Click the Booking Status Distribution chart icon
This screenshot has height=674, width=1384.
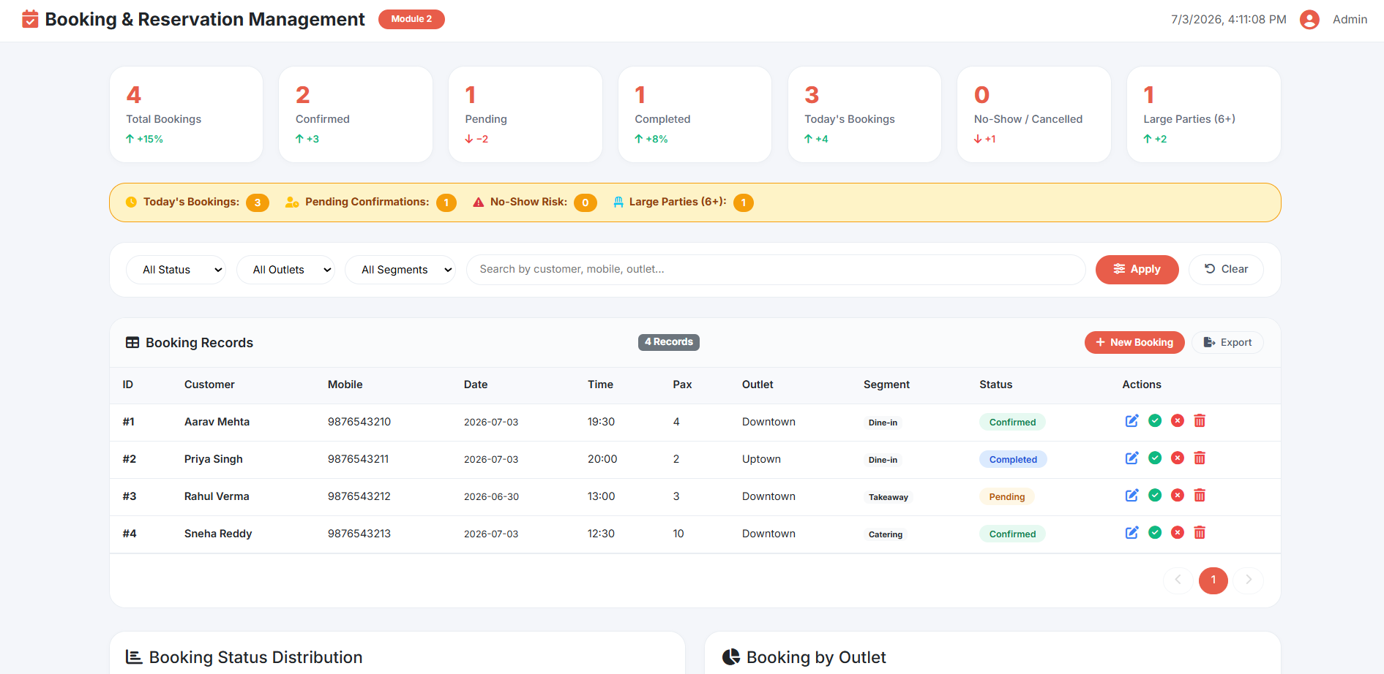pos(134,657)
